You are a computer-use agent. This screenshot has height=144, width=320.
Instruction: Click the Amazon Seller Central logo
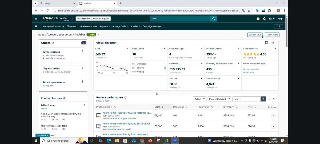click(x=56, y=19)
